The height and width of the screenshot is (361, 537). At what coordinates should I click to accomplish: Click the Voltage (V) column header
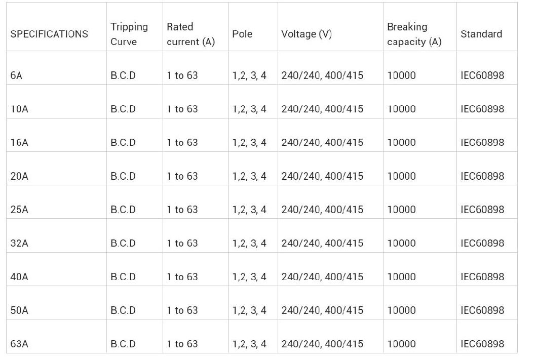[x=306, y=34]
